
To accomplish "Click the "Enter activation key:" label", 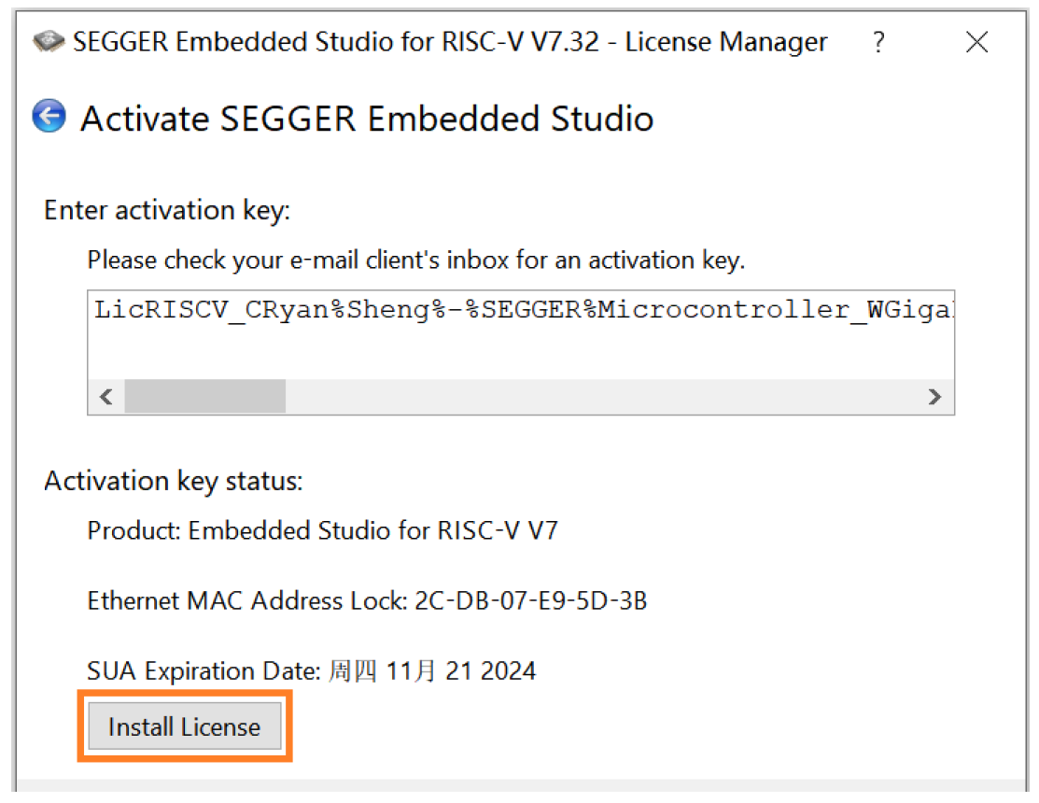I will pyautogui.click(x=167, y=210).
